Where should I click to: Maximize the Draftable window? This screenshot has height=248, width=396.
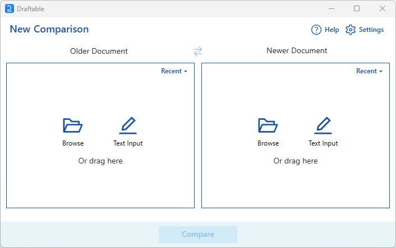[x=357, y=8]
